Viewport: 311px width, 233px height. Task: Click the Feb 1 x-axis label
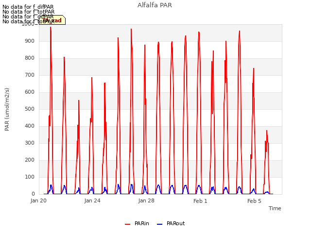coord(200,201)
